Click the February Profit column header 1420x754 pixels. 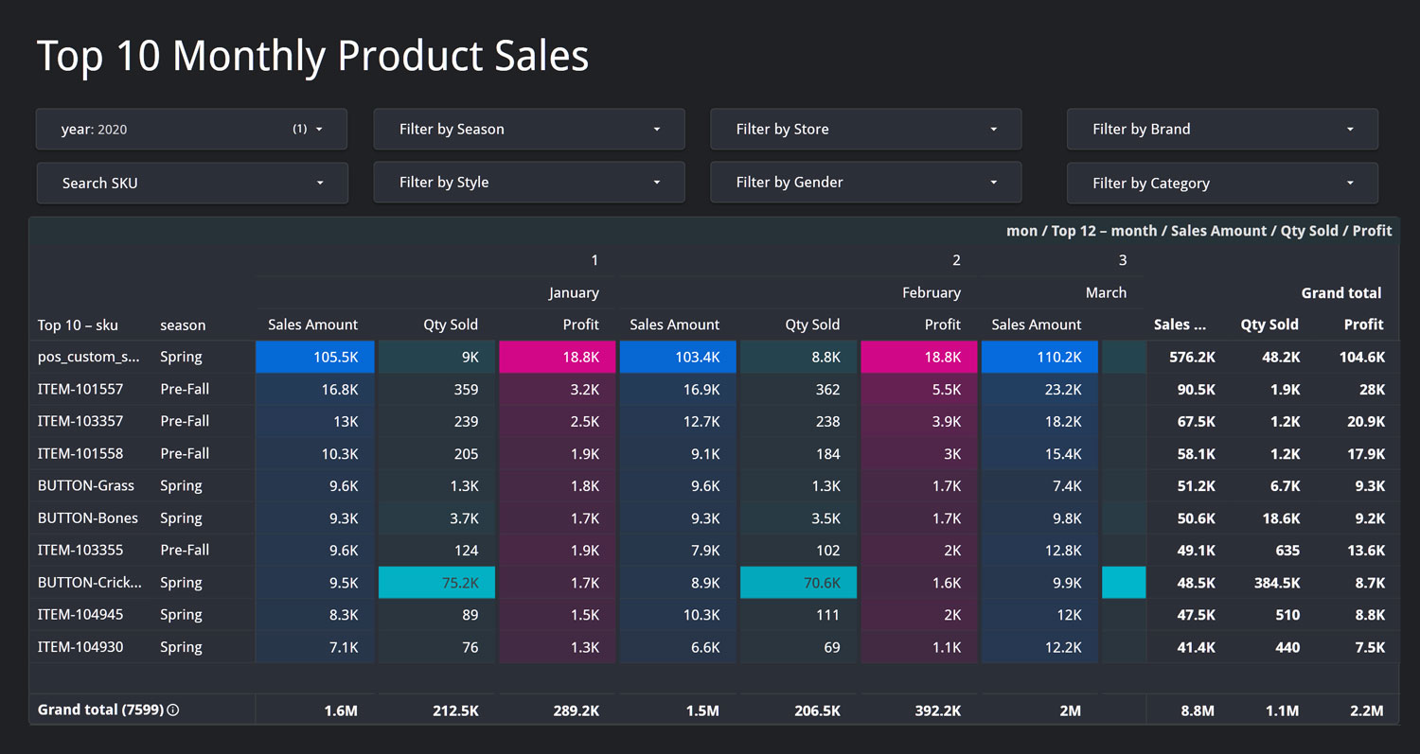942,324
